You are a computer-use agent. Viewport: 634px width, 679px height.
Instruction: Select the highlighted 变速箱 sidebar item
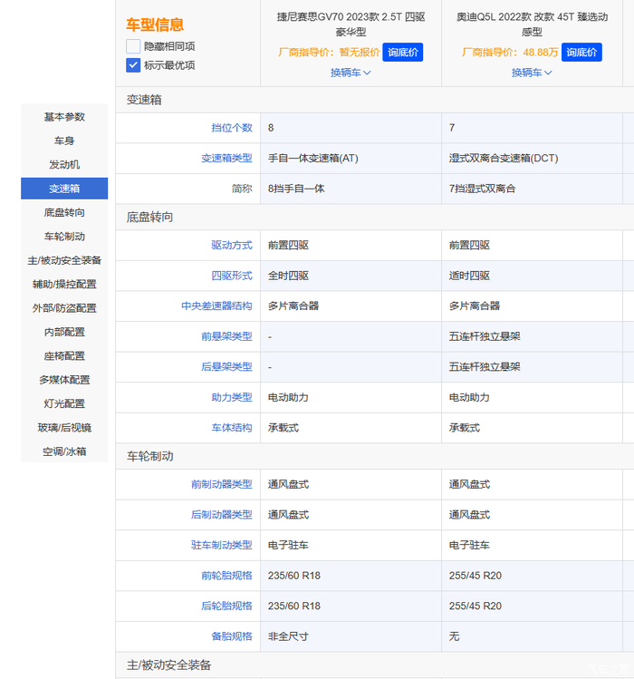(64, 189)
